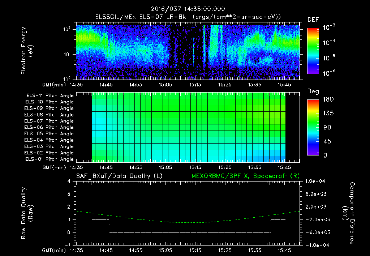Click the Electron Energy (eV) axis title
370x256 pixels.
27,51
